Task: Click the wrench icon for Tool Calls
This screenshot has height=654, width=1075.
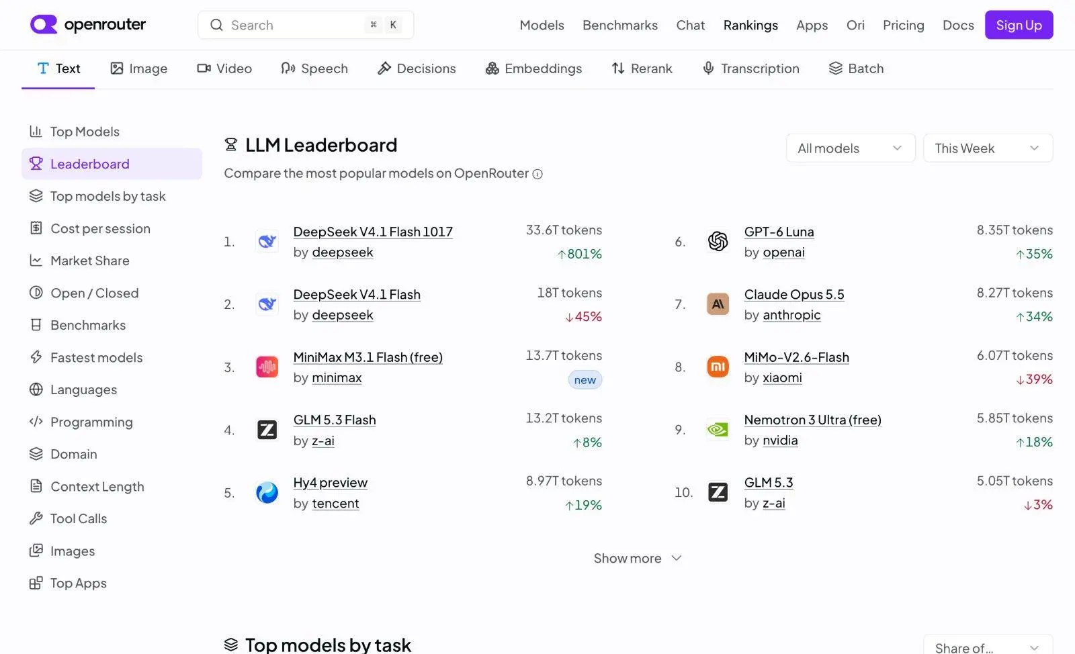Action: coord(36,518)
